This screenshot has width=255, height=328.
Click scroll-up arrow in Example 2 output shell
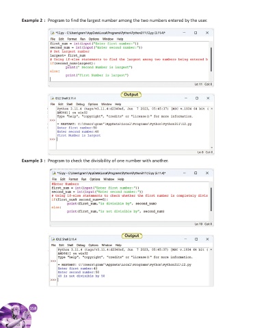[212, 109]
